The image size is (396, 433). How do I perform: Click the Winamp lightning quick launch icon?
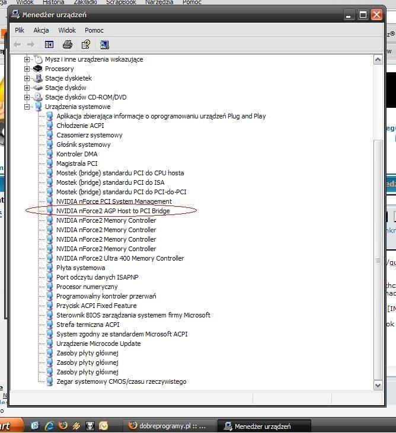(76, 425)
